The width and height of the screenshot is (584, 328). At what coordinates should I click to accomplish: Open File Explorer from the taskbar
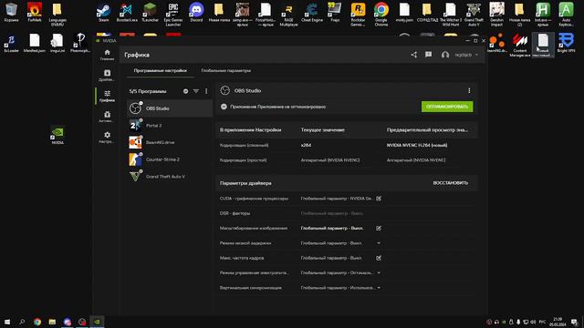coord(52,322)
